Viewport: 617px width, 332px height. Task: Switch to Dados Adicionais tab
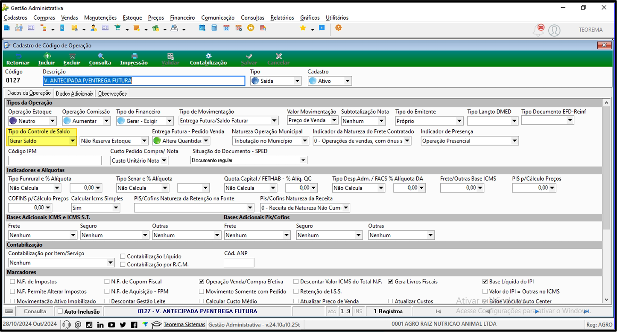(x=74, y=93)
